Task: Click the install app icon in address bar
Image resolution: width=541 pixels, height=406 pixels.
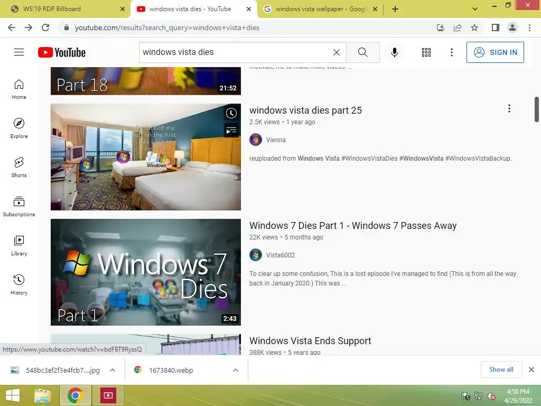Action: pyautogui.click(x=441, y=27)
